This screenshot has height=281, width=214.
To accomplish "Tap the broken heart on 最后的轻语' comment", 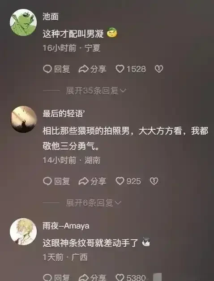I will coord(154,181).
